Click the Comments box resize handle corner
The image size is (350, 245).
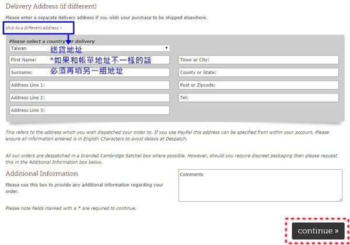coord(341,199)
